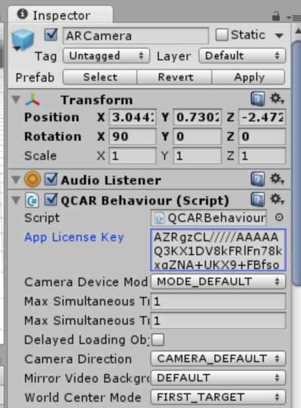
Task: Click the Inspector lock icon
Action: [x=276, y=16]
